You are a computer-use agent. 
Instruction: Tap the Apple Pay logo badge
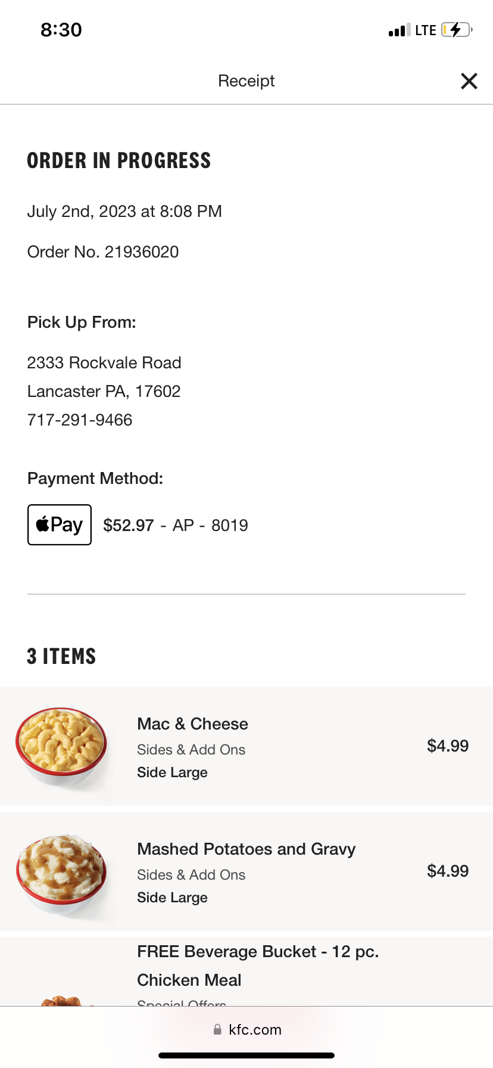(x=60, y=525)
